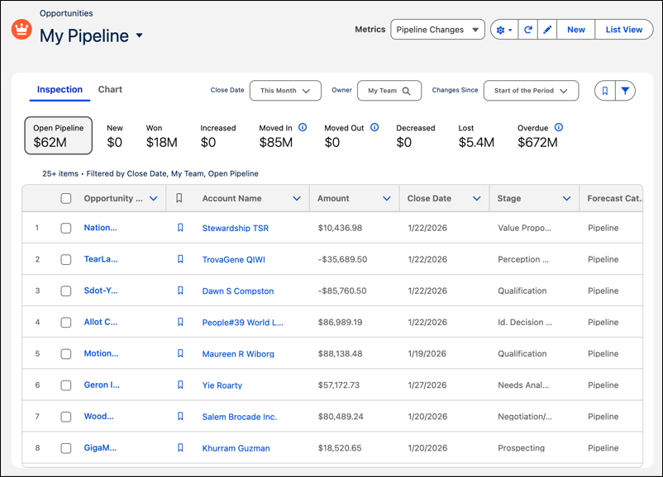Refresh the pipeline with the reload icon
Image resolution: width=663 pixels, height=477 pixels.
pyautogui.click(x=527, y=30)
